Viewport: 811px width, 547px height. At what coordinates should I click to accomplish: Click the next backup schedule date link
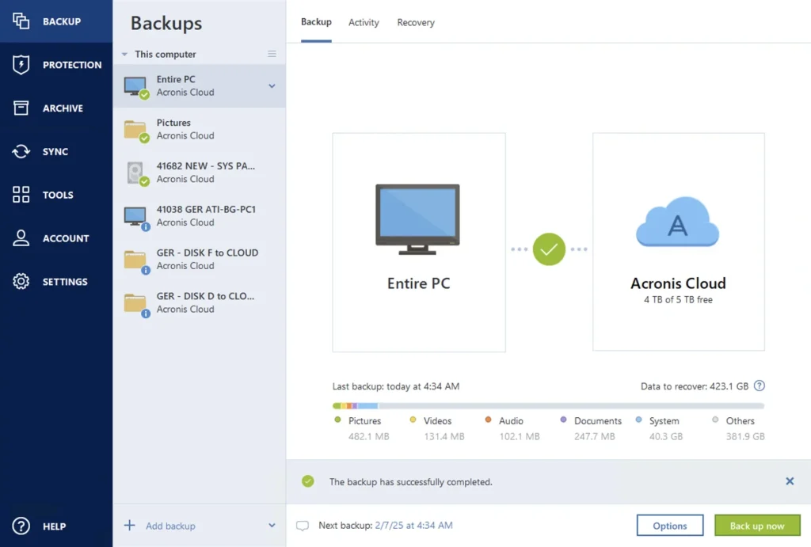click(414, 526)
